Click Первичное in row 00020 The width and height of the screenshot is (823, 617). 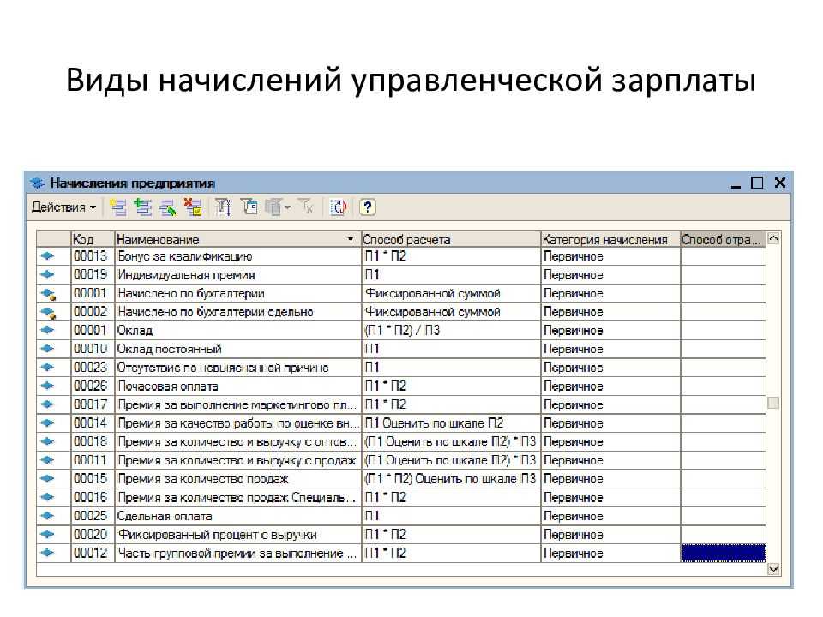(610, 535)
